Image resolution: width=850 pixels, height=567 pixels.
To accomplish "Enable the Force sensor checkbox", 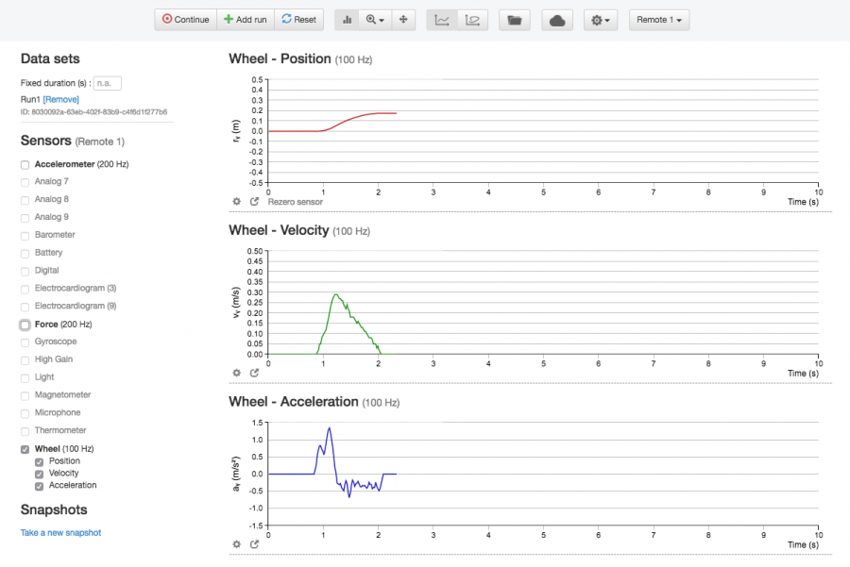I will (25, 325).
